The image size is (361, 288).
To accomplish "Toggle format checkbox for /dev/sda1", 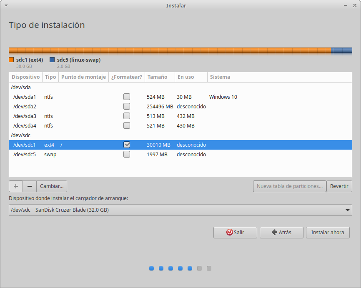I will (x=127, y=97).
